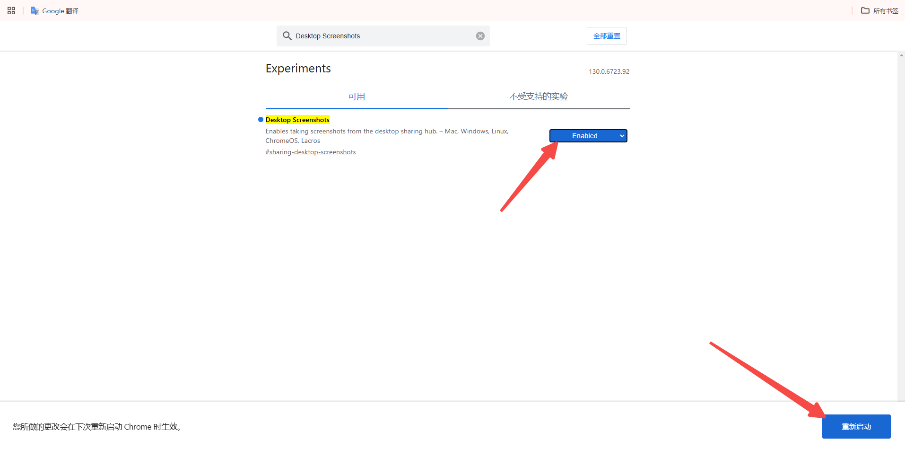The width and height of the screenshot is (905, 449).
Task: Open the Enabled dropdown for Desktop Screenshots
Action: [x=588, y=136]
